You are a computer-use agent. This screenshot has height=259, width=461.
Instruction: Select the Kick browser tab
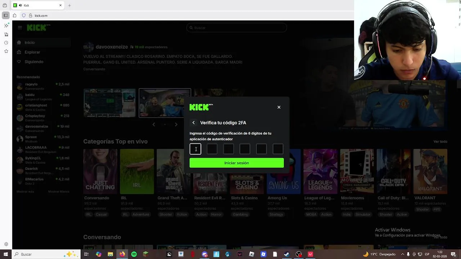38,5
